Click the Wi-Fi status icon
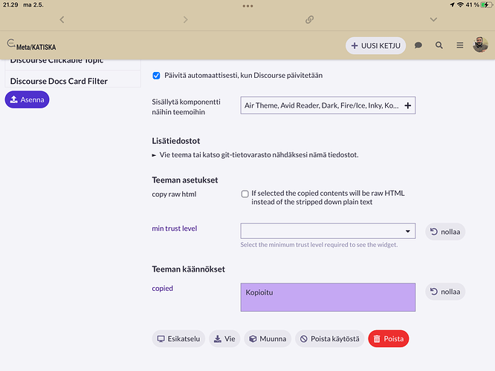The width and height of the screenshot is (495, 371). point(461,4)
